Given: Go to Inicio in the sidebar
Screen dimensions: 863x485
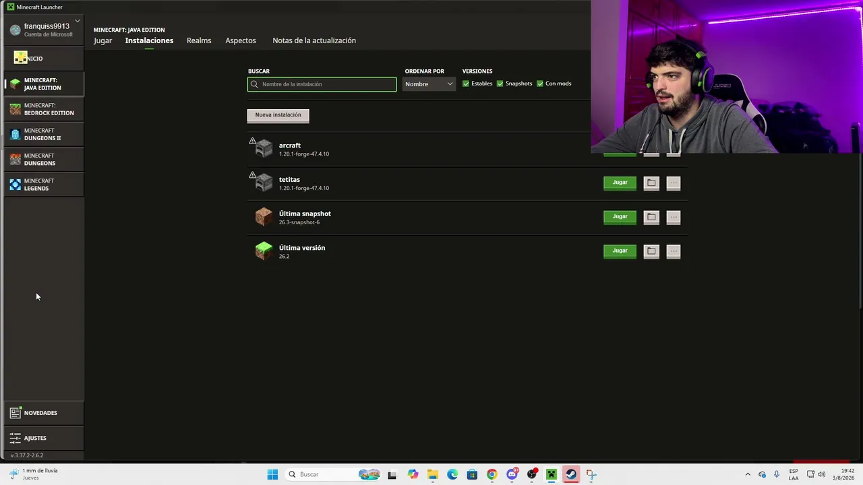Looking at the screenshot, I should [x=44, y=58].
